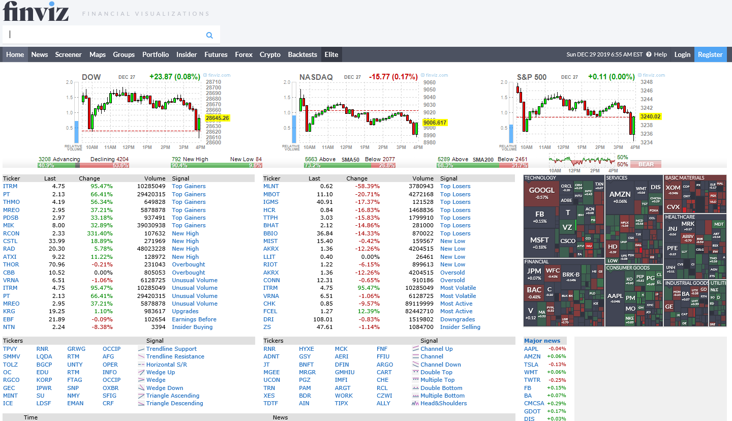
Task: Open the Insider menu item
Action: click(x=187, y=54)
